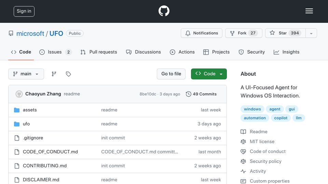Click the branches fork icon next to main

click(54, 74)
